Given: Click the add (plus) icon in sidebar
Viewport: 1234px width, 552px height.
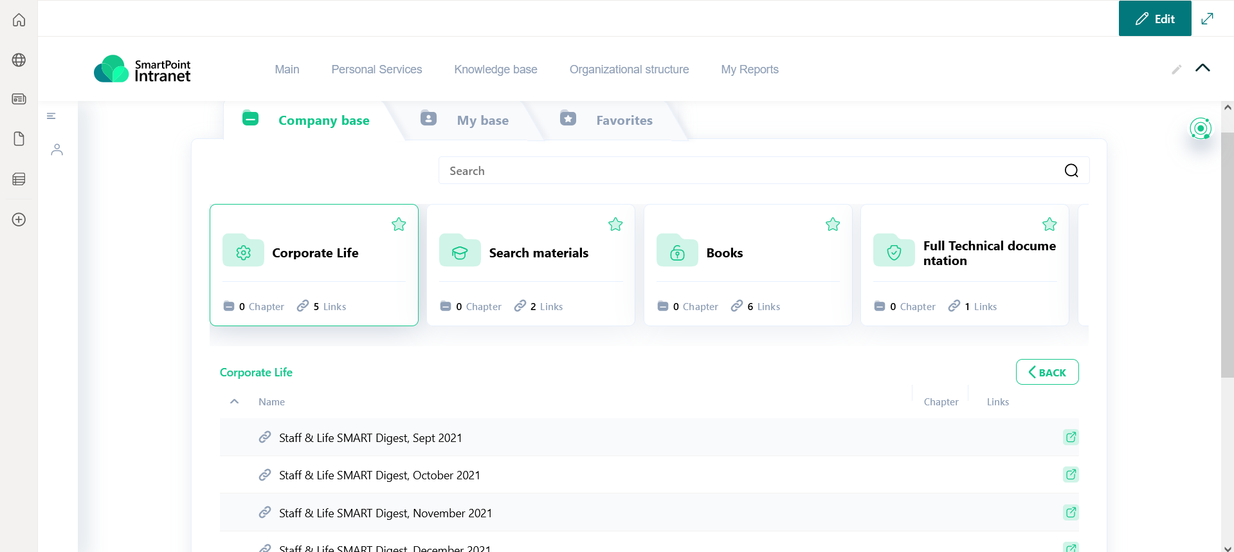Looking at the screenshot, I should point(19,219).
